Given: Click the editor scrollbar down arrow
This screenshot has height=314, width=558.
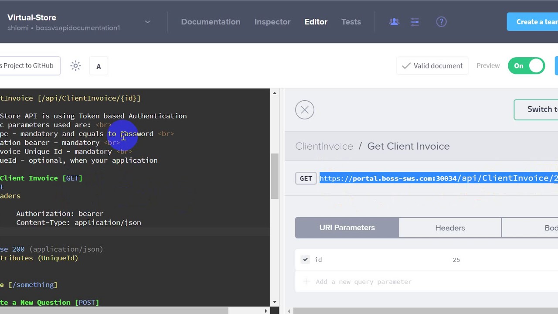Looking at the screenshot, I should (275, 302).
